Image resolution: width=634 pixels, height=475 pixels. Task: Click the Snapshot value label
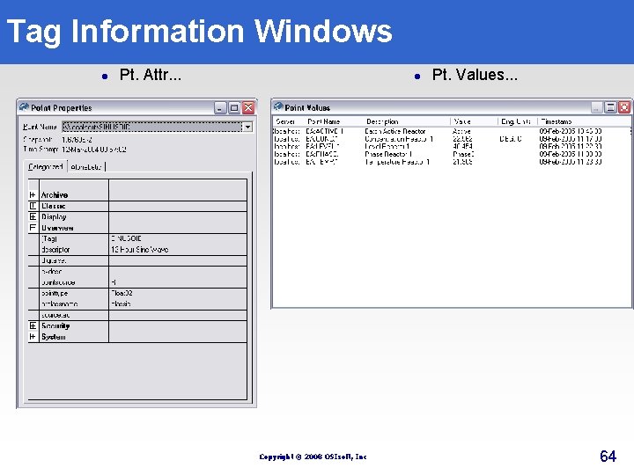pos(77,139)
